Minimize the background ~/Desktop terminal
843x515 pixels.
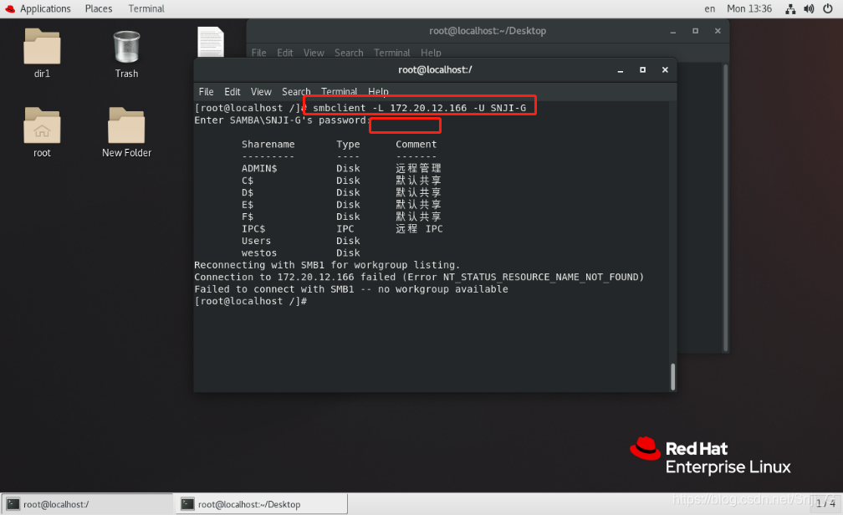pyautogui.click(x=672, y=31)
